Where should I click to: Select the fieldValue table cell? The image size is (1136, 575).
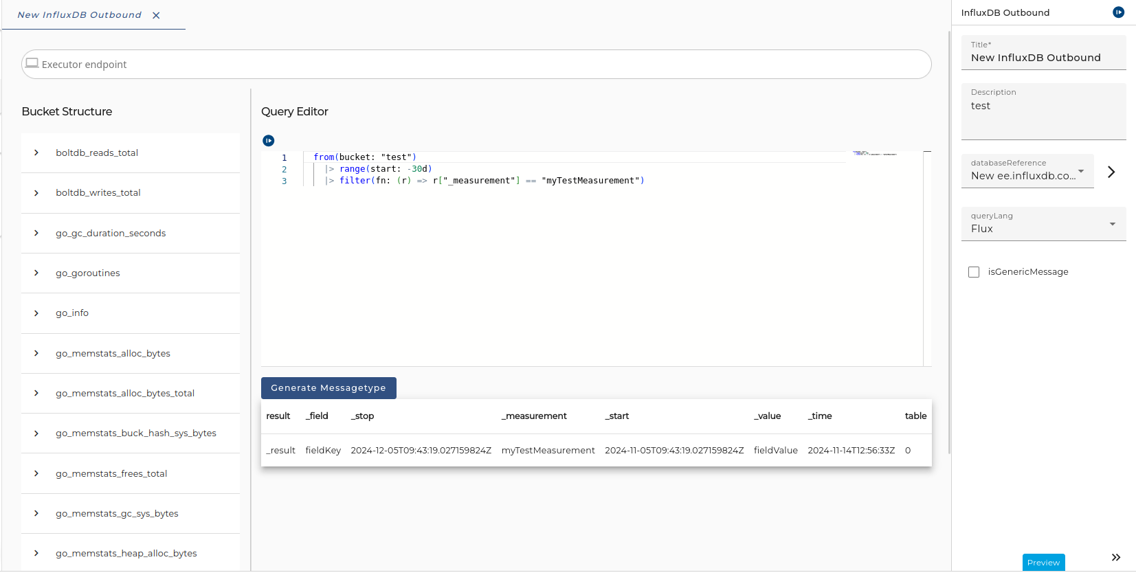click(776, 451)
